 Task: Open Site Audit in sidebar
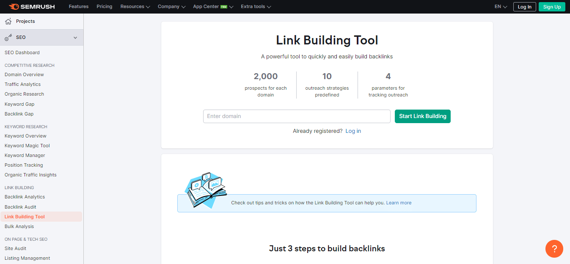[x=15, y=248]
